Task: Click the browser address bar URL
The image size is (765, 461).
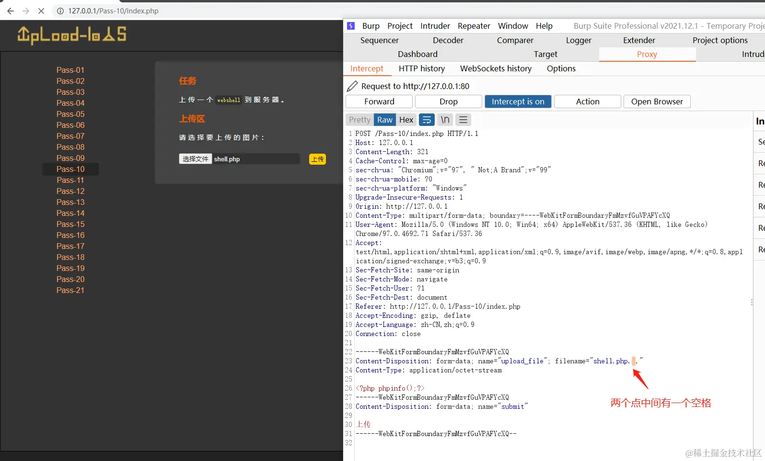Action: (113, 11)
